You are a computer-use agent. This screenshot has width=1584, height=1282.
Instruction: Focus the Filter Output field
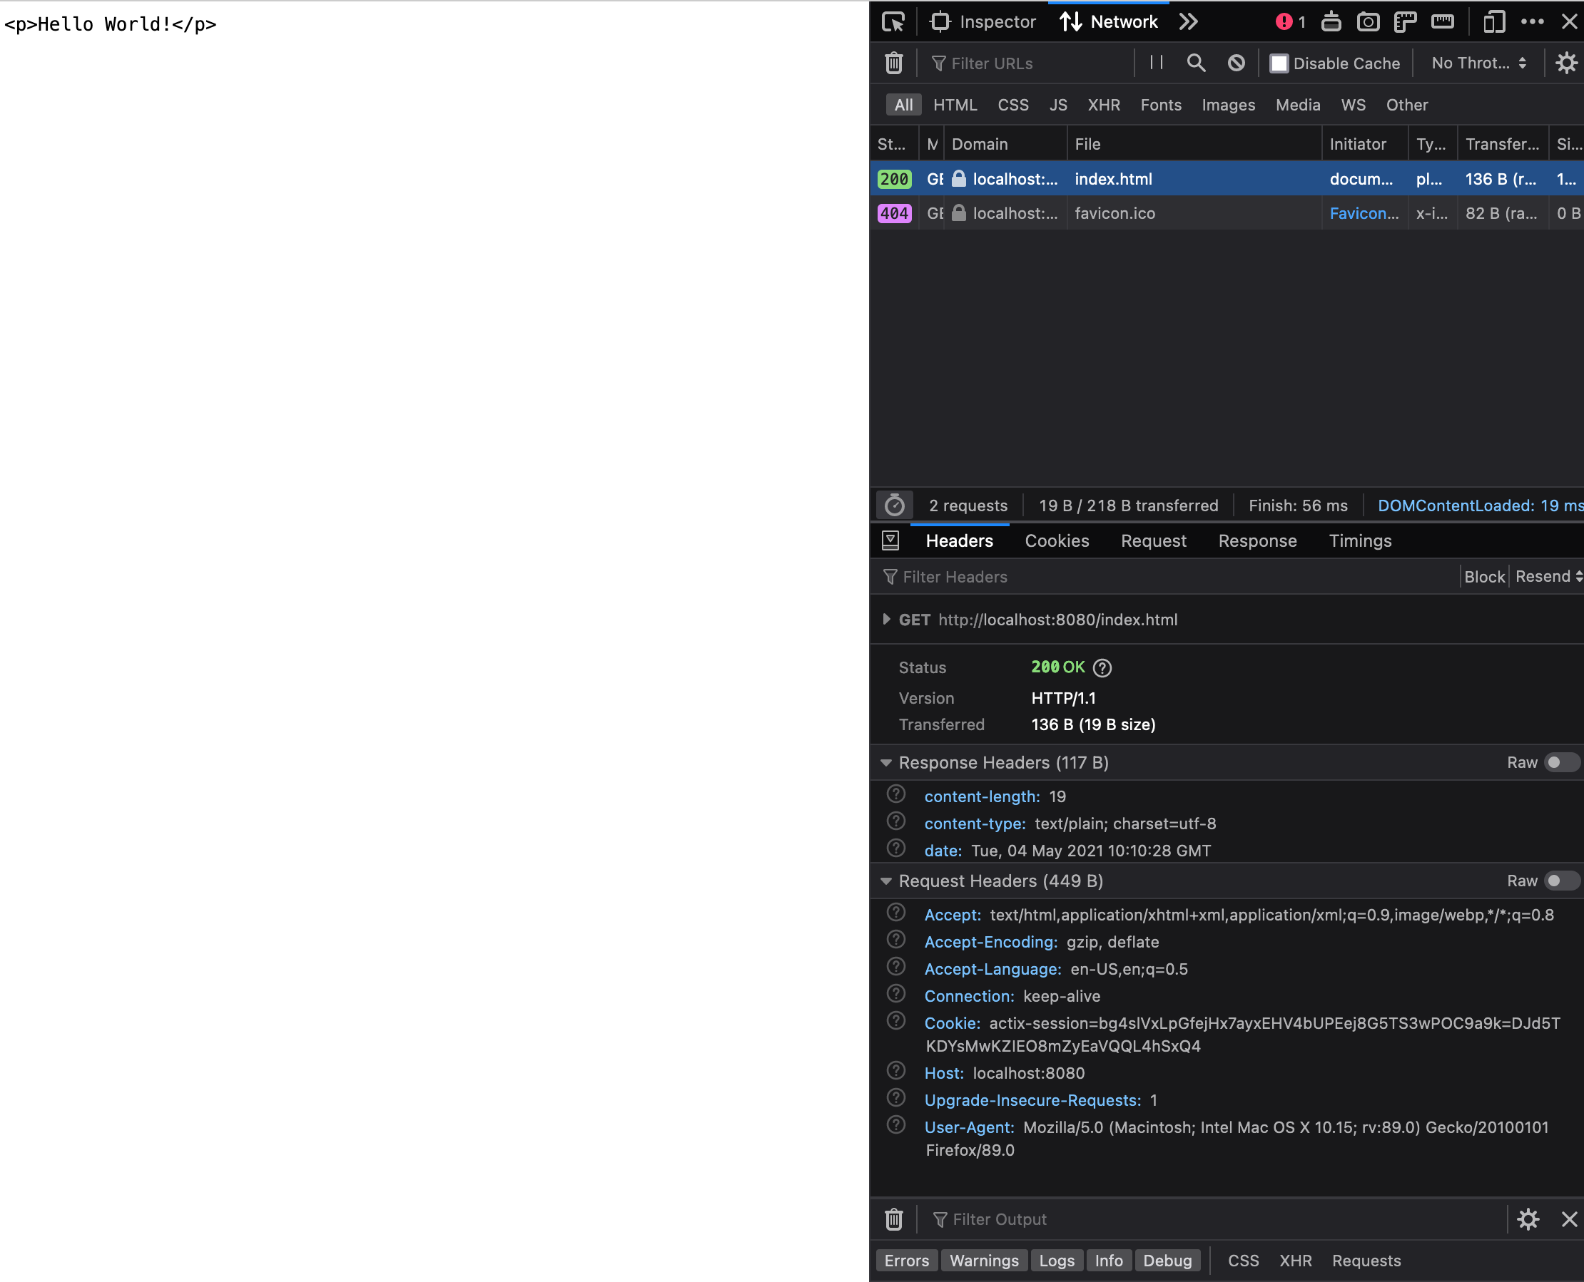(1214, 1219)
